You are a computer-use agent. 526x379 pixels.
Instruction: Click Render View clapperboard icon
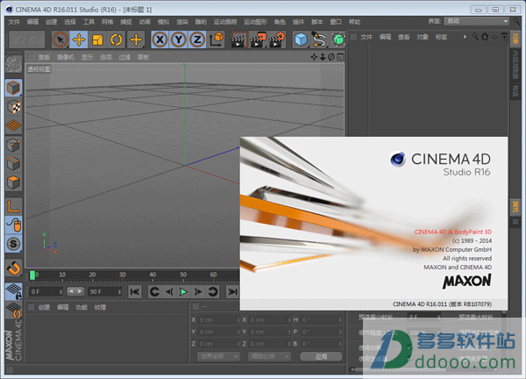pos(239,39)
